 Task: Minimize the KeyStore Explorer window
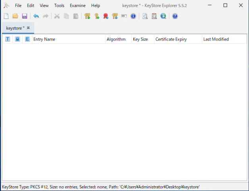pos(210,6)
